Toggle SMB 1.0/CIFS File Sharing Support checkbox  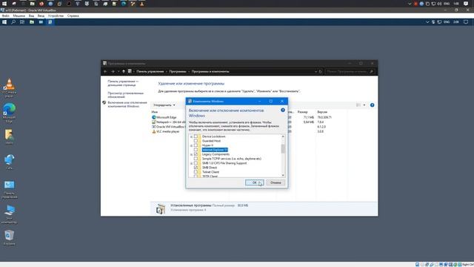click(x=196, y=163)
